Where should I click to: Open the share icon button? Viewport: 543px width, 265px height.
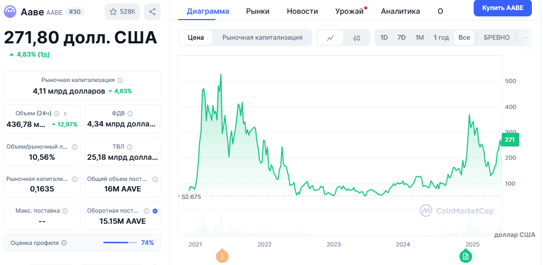pyautogui.click(x=152, y=12)
